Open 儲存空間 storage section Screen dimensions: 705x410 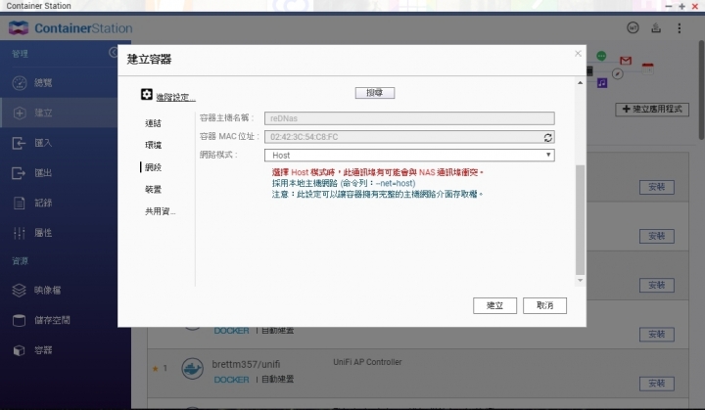coord(52,320)
